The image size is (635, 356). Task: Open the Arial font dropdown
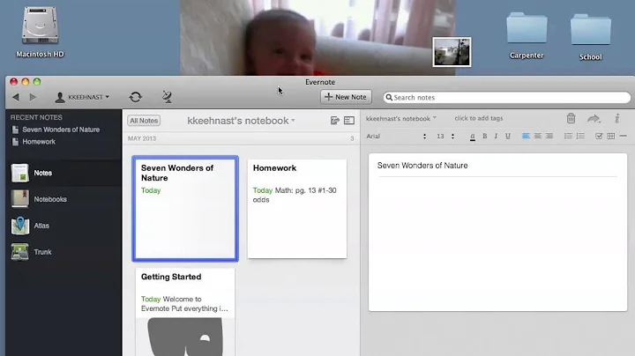pyautogui.click(x=396, y=137)
